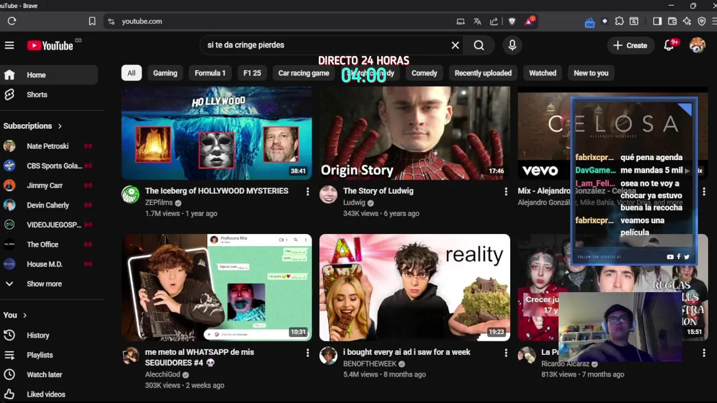Open 'i bought every ai ad' thumbnail
The height and width of the screenshot is (403, 717).
[415, 288]
